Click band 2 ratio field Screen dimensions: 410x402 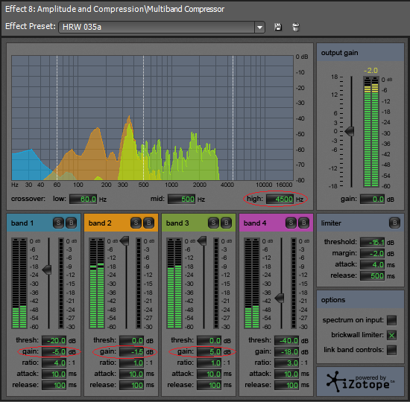click(131, 363)
